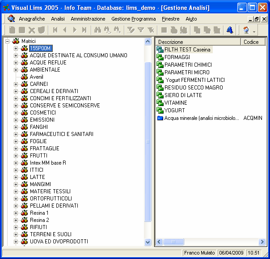This screenshot has width=270, height=259.
Task: Click list panel scroll left arrow
Action: tap(159, 242)
